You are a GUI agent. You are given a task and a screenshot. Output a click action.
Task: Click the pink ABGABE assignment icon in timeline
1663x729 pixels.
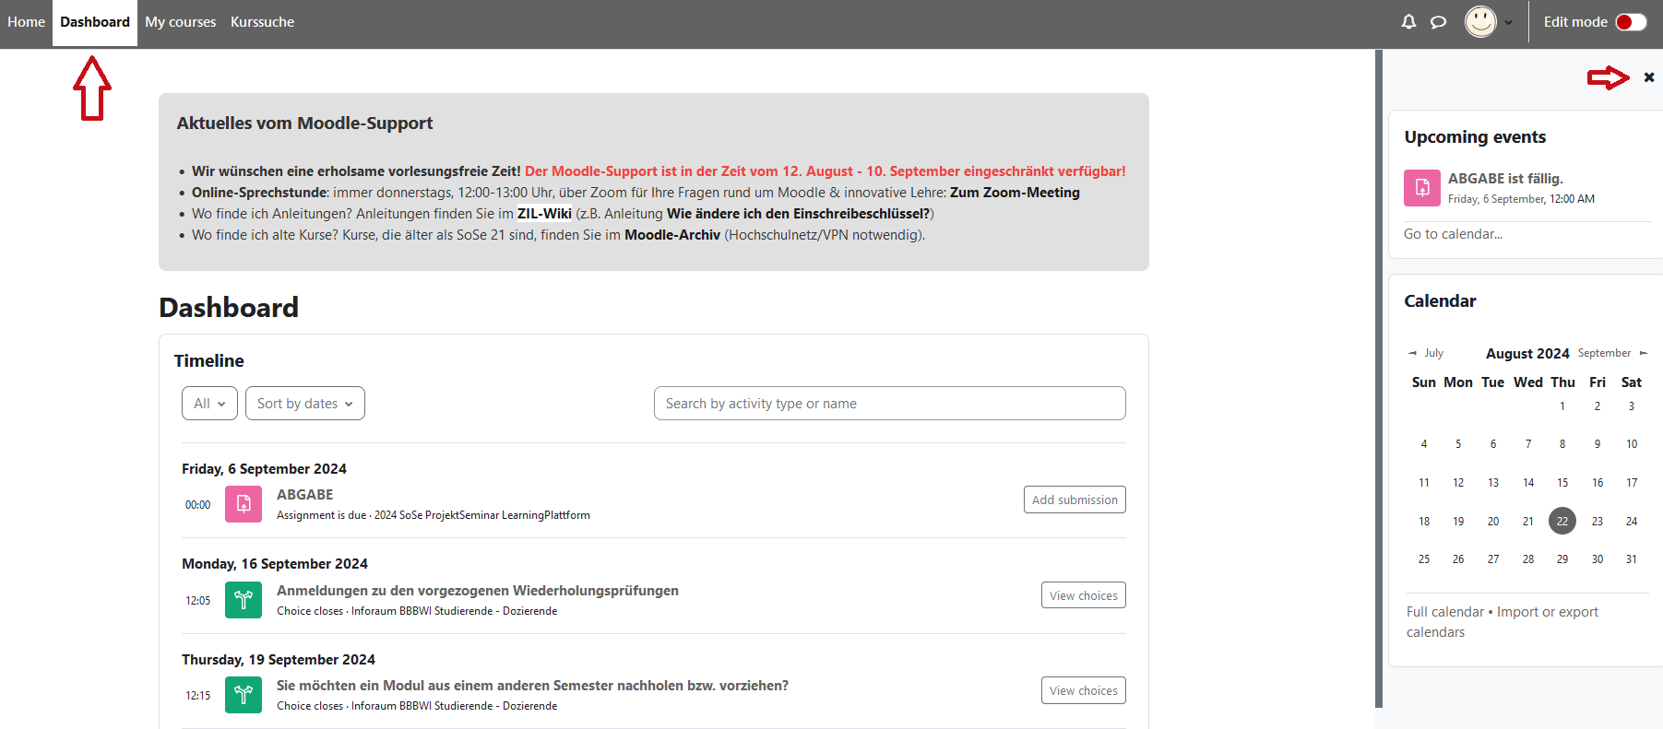coord(244,504)
